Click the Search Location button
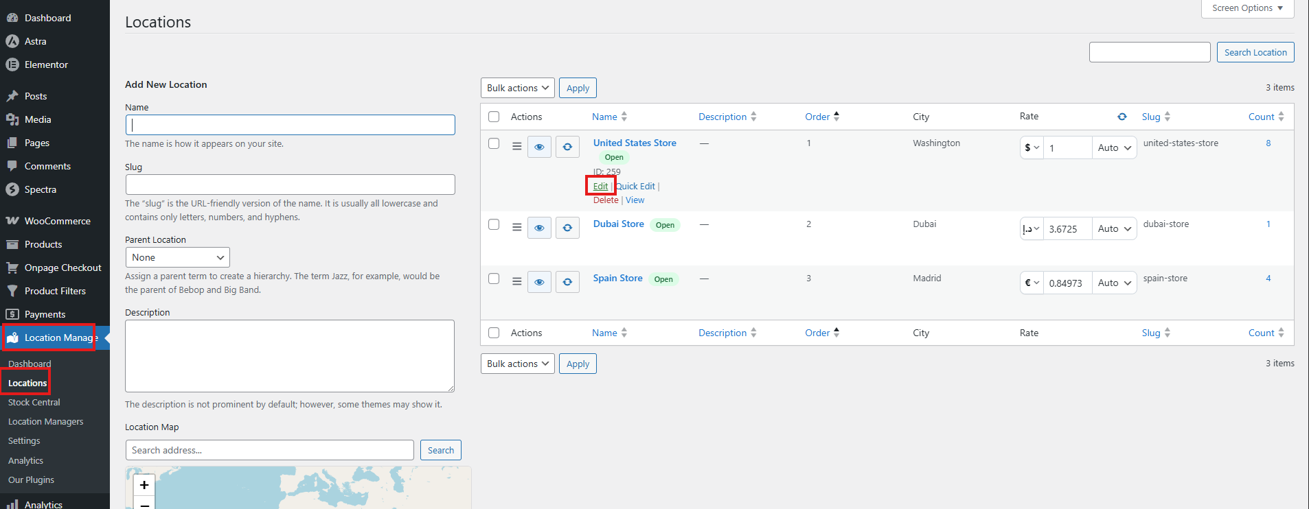This screenshot has height=509, width=1309. click(1255, 52)
